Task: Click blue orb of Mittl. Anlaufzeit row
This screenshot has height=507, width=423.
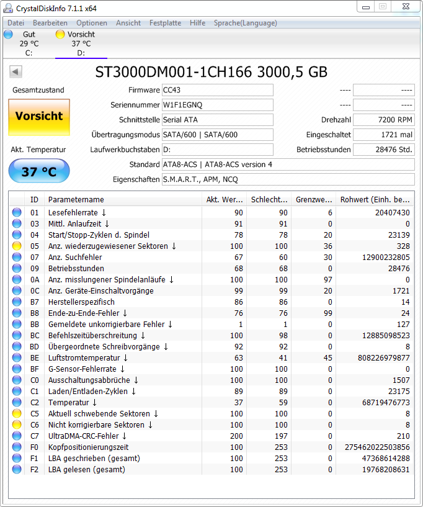Action: pos(17,224)
